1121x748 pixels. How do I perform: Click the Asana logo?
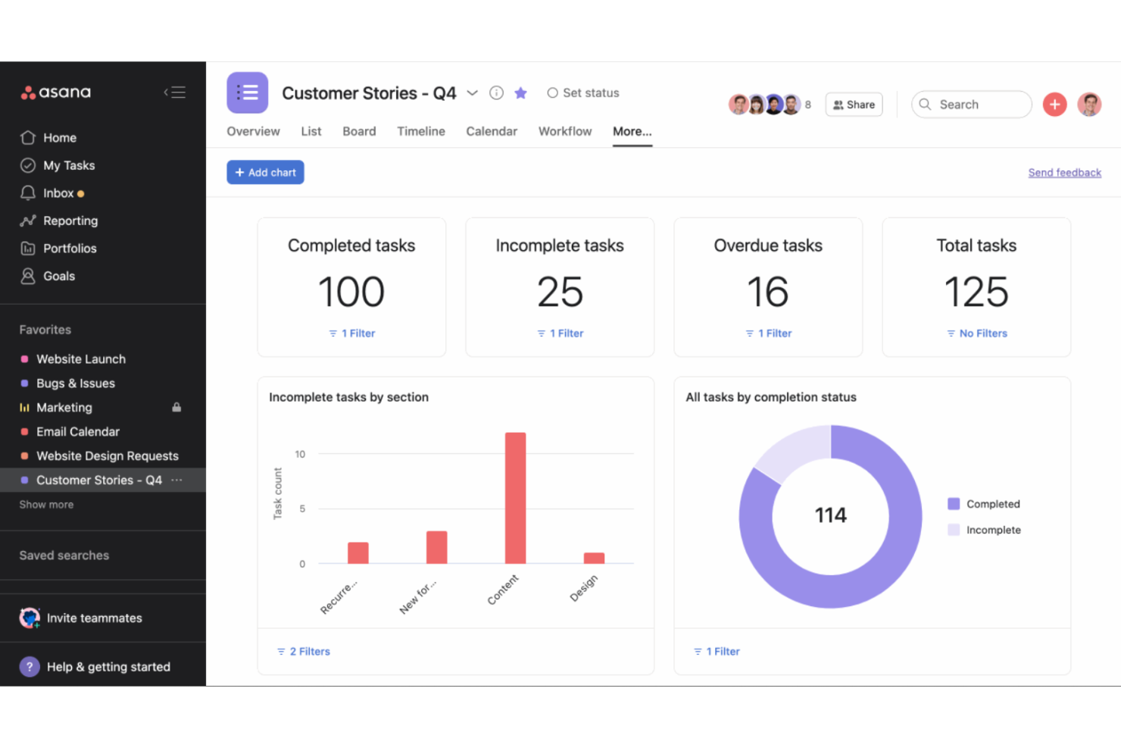coord(55,92)
